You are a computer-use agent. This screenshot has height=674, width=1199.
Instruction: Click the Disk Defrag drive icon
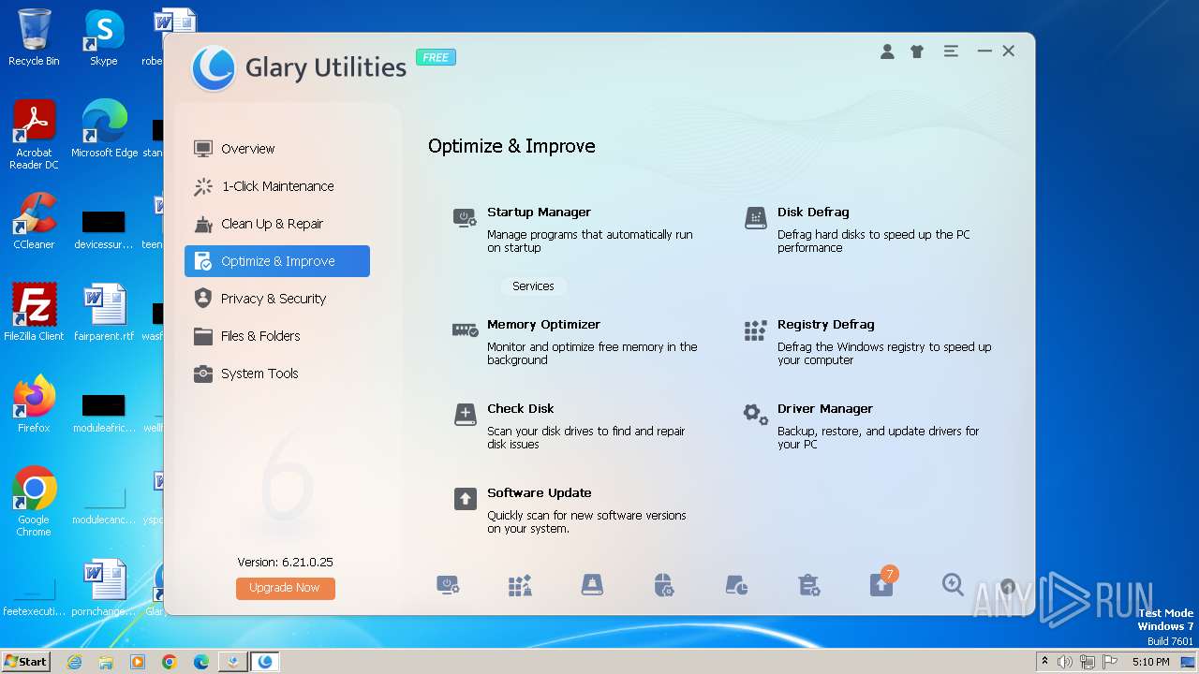pos(756,218)
